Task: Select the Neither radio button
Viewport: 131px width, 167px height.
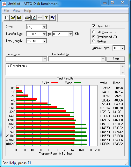Action: click(x=94, y=41)
